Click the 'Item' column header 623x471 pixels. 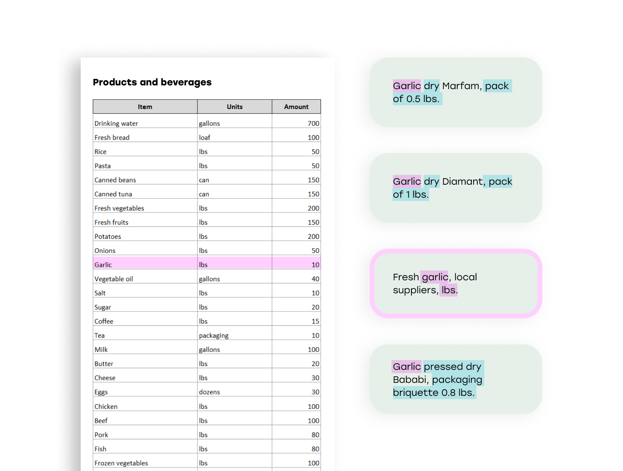pyautogui.click(x=145, y=107)
